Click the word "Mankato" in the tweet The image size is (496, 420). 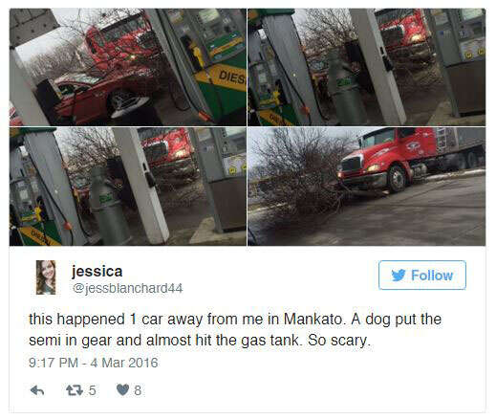click(314, 320)
